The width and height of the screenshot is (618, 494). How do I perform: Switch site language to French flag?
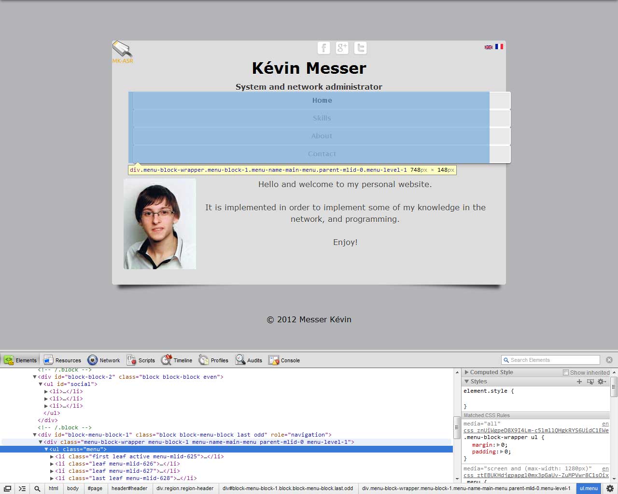point(499,47)
